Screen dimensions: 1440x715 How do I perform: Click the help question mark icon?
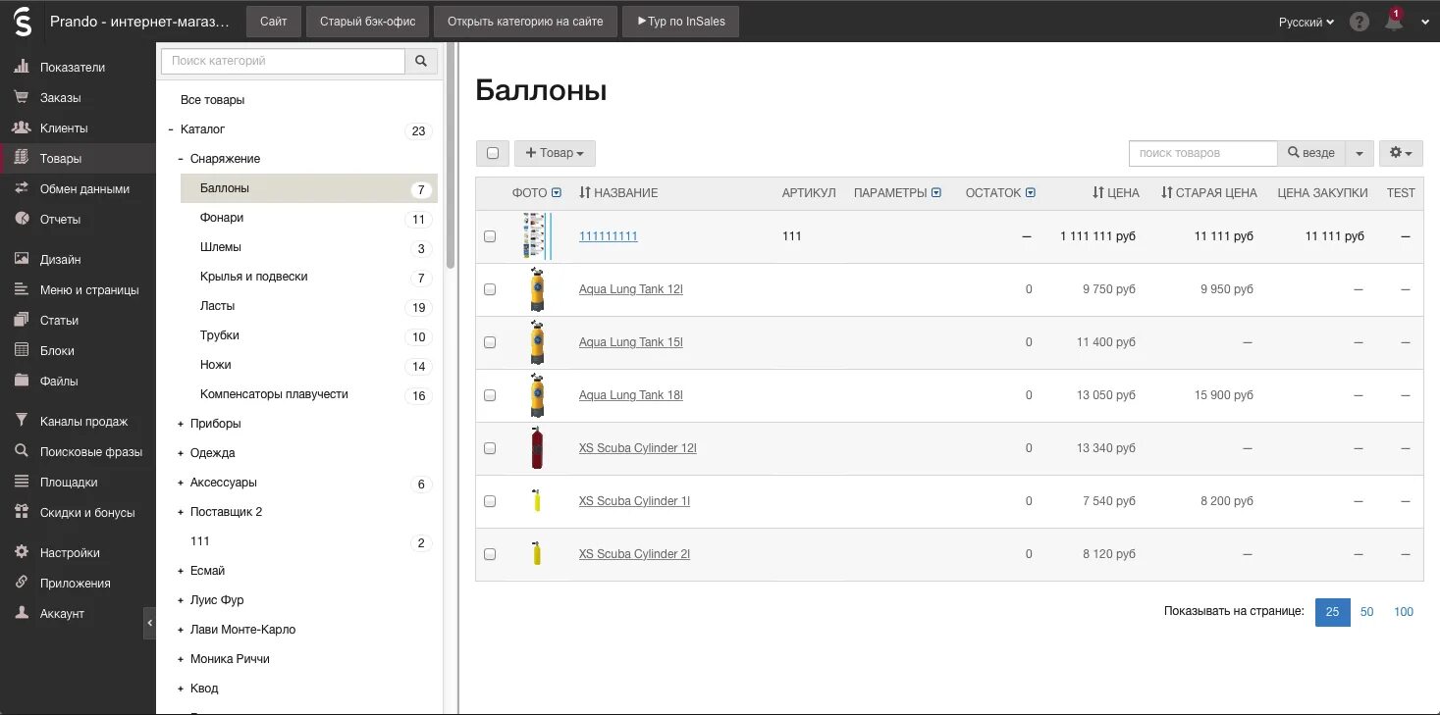pos(1360,22)
